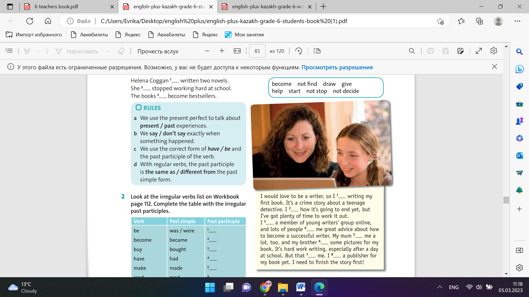Viewport: 529px width, 297px height.
Task: Print the PDF document
Action: [431, 51]
